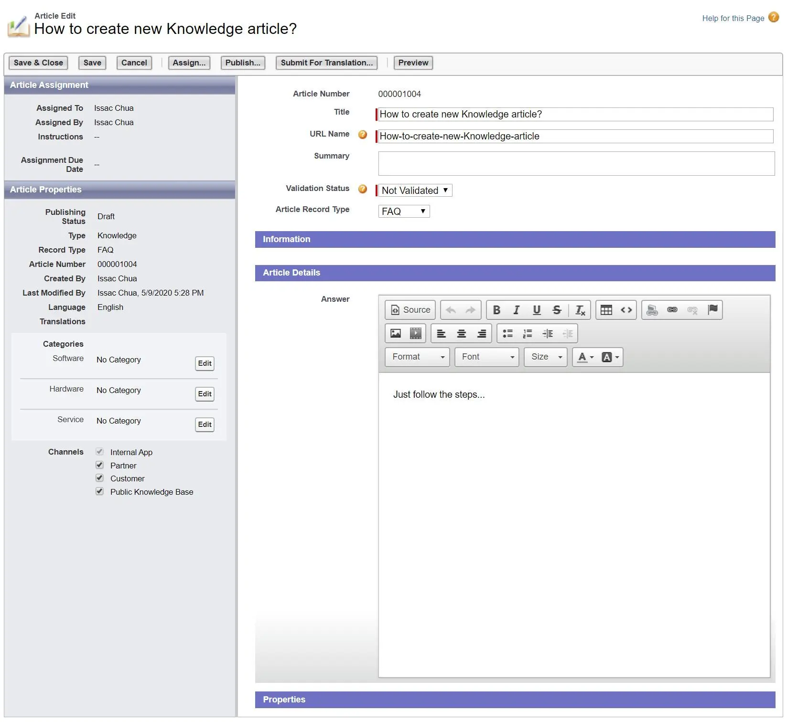Increase indent of paragraph
This screenshot has width=787, height=722.
(x=548, y=333)
